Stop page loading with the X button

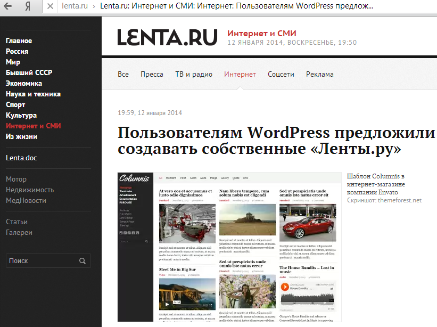pyautogui.click(x=50, y=6)
